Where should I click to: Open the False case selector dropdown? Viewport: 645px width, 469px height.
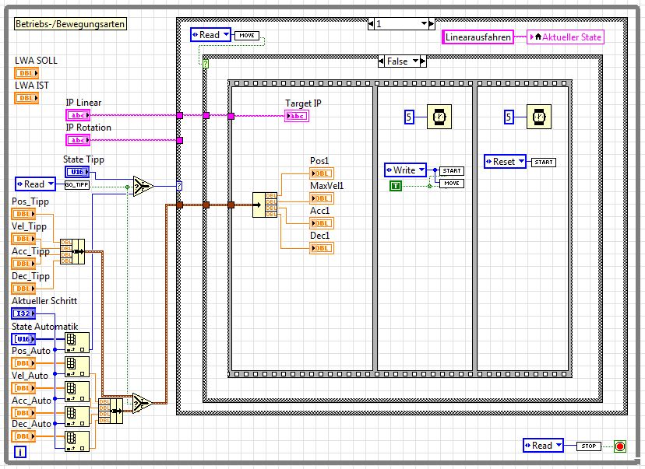pyautogui.click(x=416, y=61)
